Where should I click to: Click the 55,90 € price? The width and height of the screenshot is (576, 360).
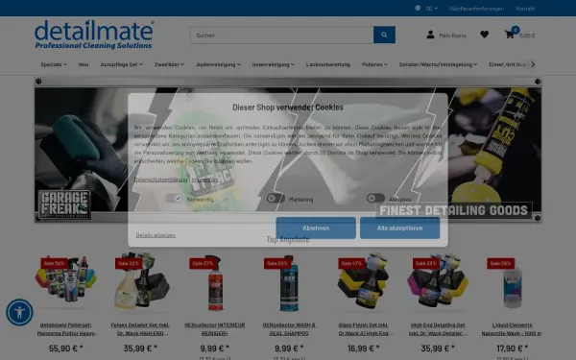click(66, 348)
